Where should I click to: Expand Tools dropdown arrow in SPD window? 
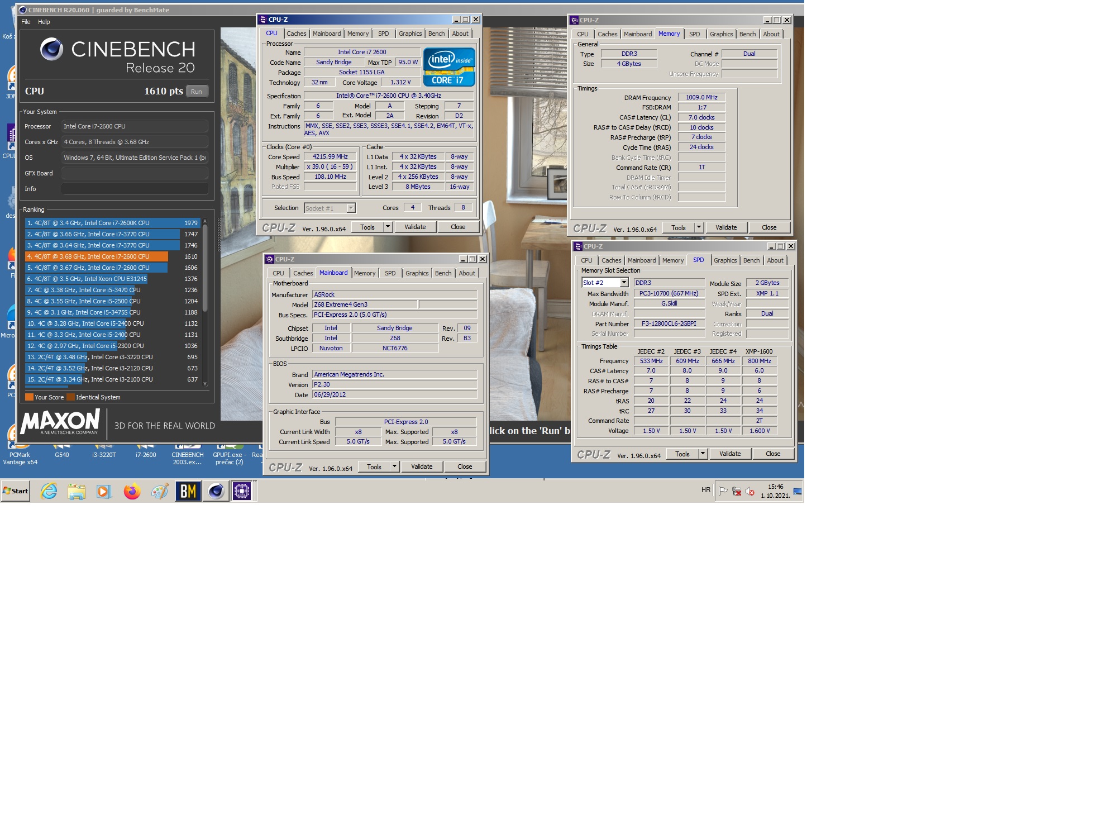(703, 454)
